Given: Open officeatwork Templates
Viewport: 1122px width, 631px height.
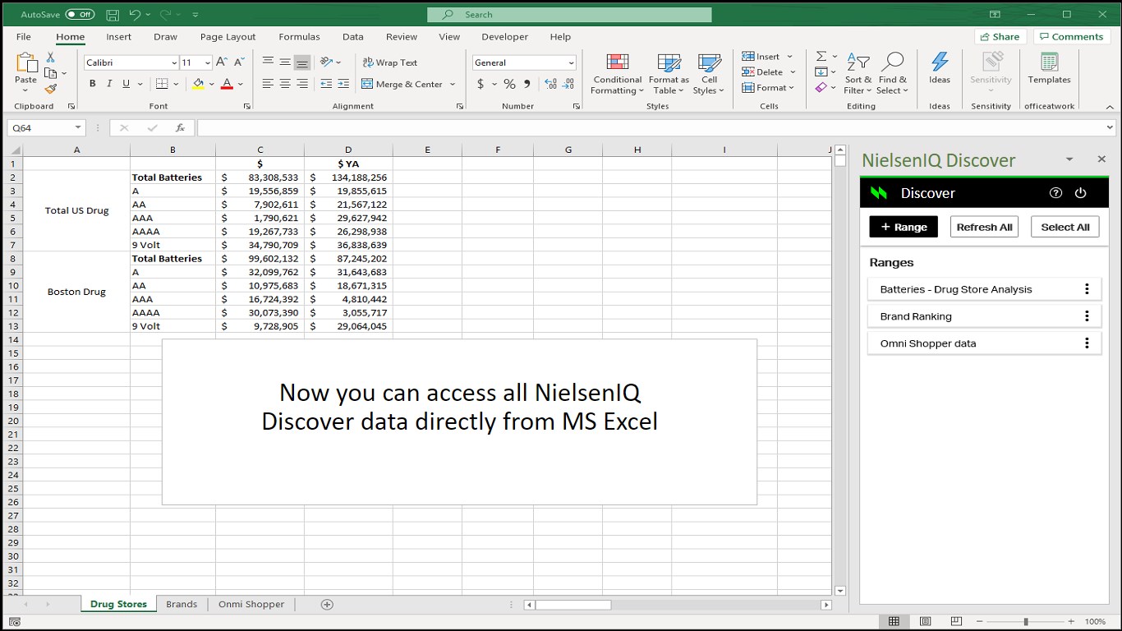Looking at the screenshot, I should coord(1049,68).
